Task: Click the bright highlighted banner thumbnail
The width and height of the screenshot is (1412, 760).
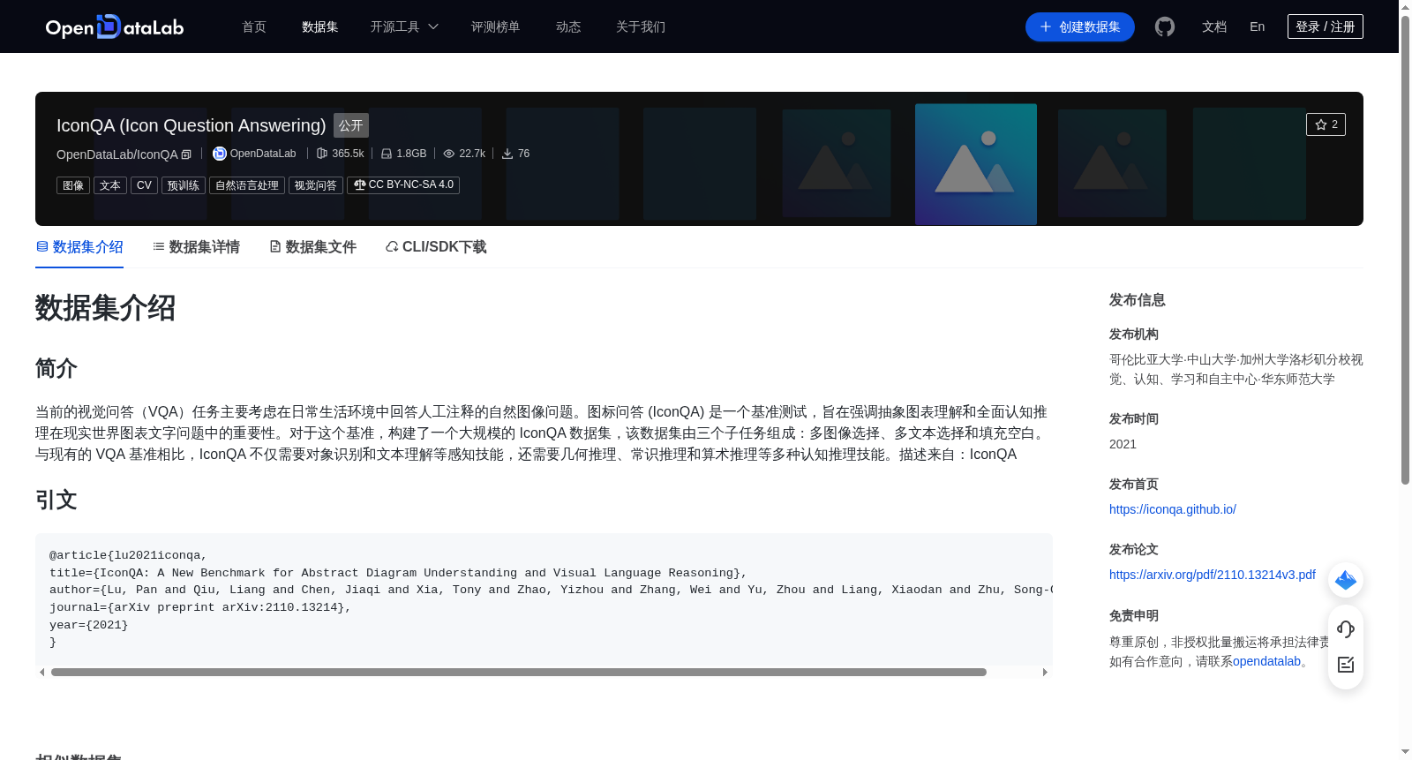Action: 976,164
